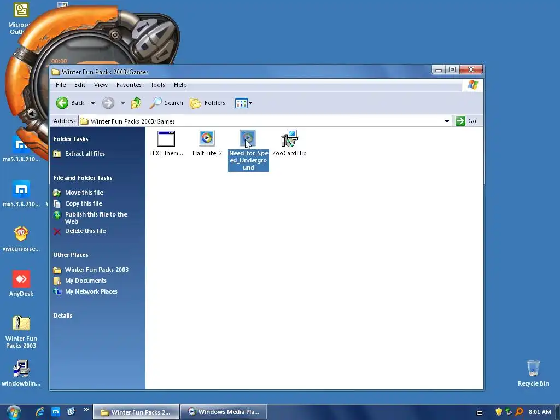Collapse the Folder Tasks section header

click(x=71, y=139)
